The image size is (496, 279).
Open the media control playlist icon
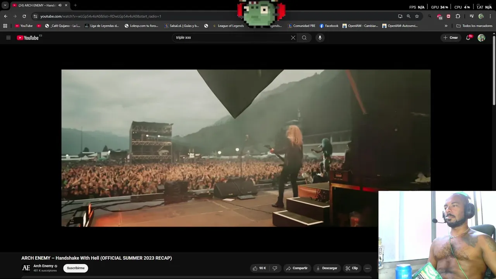471,16
